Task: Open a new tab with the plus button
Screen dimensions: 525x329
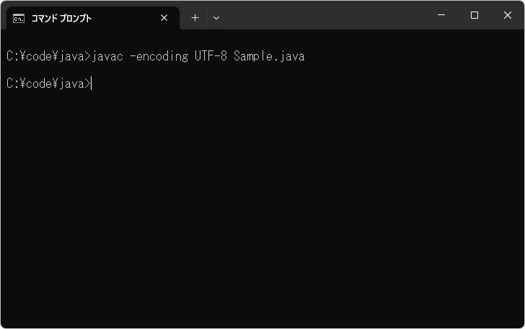Action: 195,18
